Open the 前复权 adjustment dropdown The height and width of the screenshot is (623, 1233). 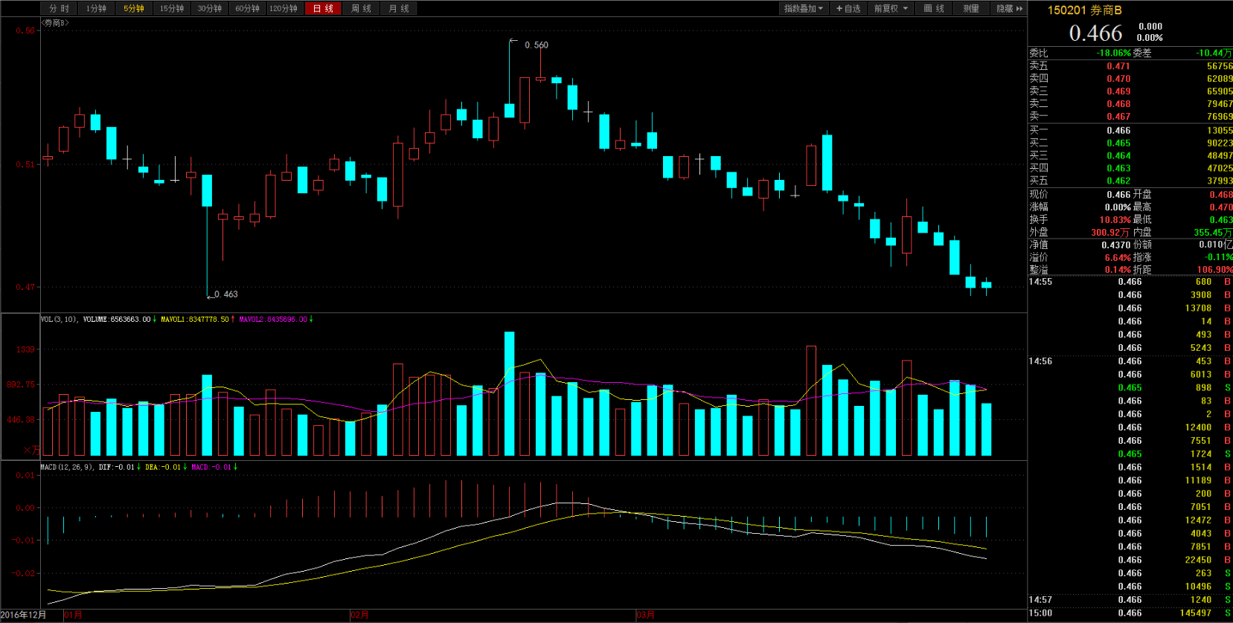pyautogui.click(x=891, y=8)
